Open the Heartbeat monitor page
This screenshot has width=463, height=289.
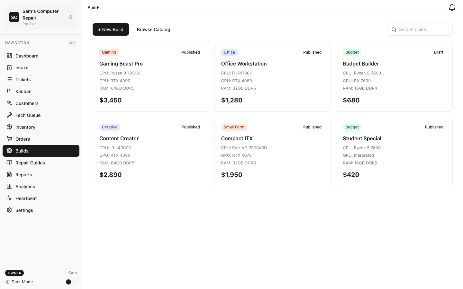coord(26,198)
